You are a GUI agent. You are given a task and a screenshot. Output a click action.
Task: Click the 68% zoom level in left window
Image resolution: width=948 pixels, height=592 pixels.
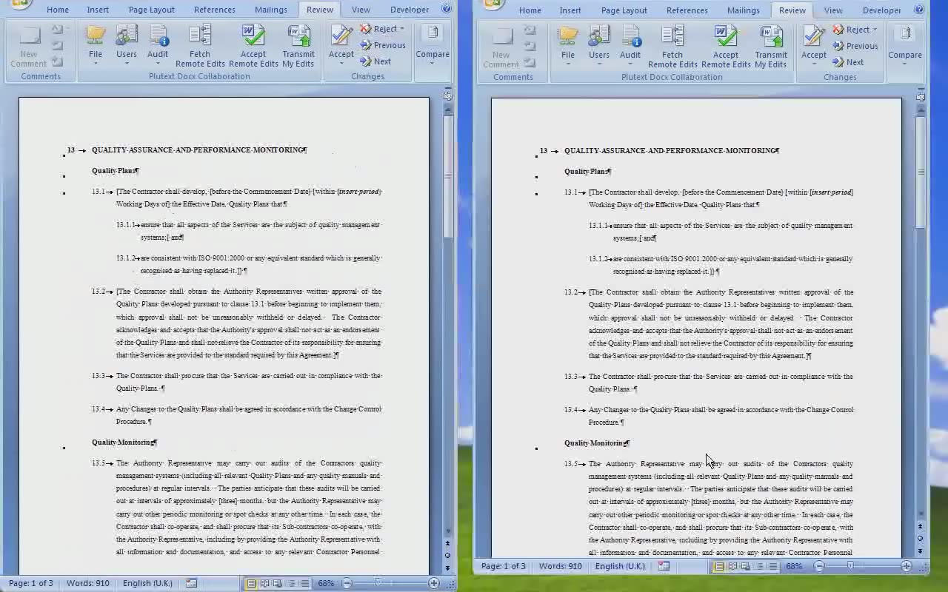pos(326,583)
